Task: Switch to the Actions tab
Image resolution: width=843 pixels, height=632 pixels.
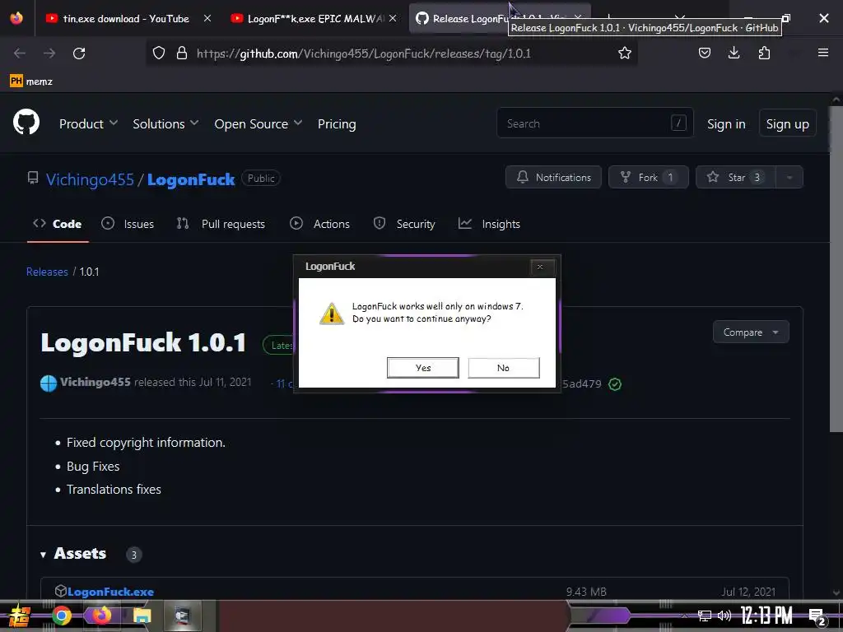Action: (320, 224)
